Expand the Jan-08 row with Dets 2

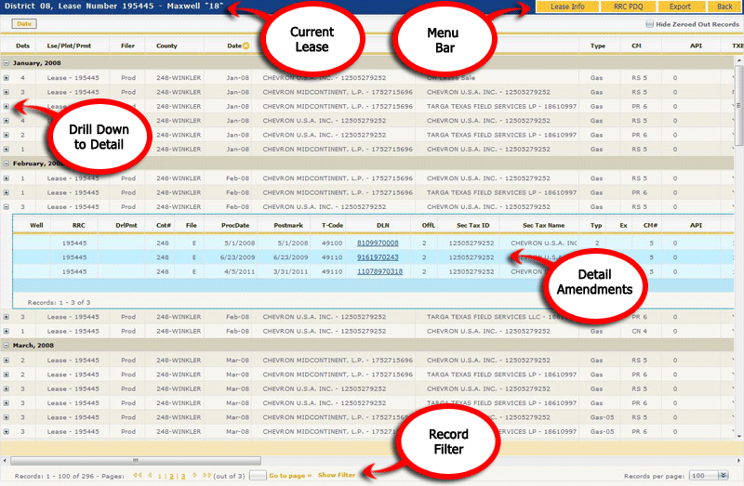pyautogui.click(x=7, y=135)
